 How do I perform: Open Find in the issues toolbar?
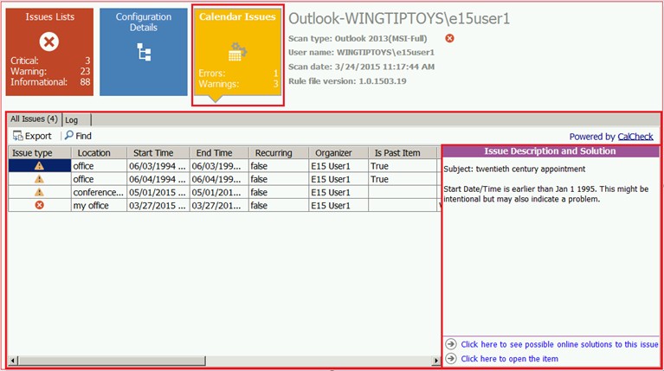click(78, 136)
